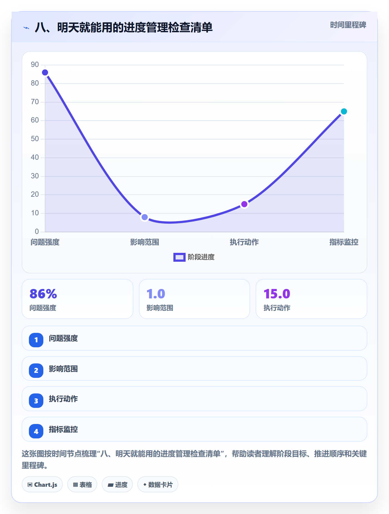
Task: Select the 1.0 影响范围 stat card
Action: pyautogui.click(x=194, y=299)
